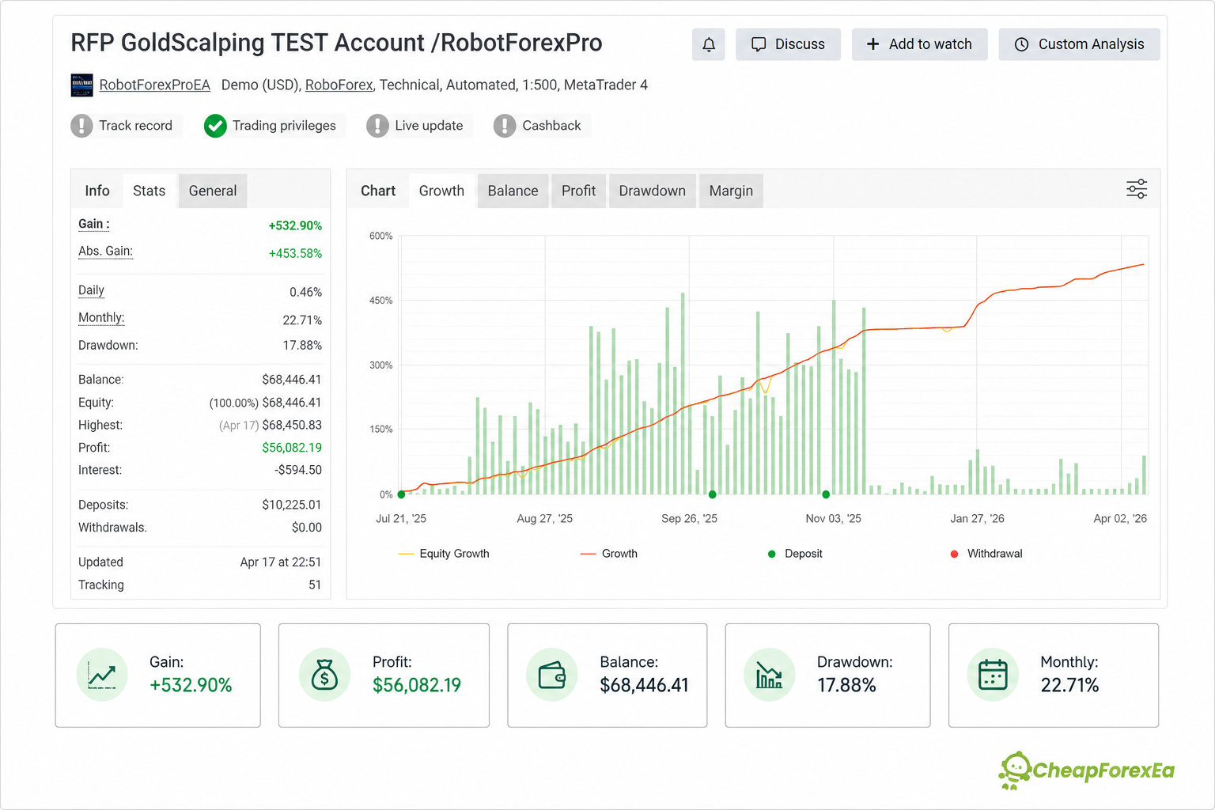Open Custom Analysis
Screen dimensions: 1215x810
point(1079,44)
